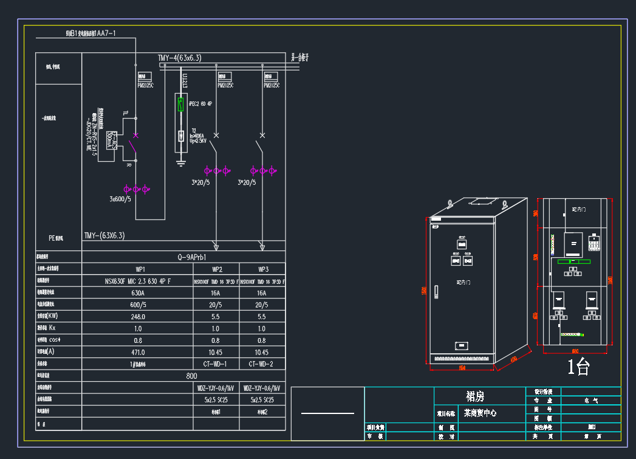Click the iPEC2 80 4P label

200,104
